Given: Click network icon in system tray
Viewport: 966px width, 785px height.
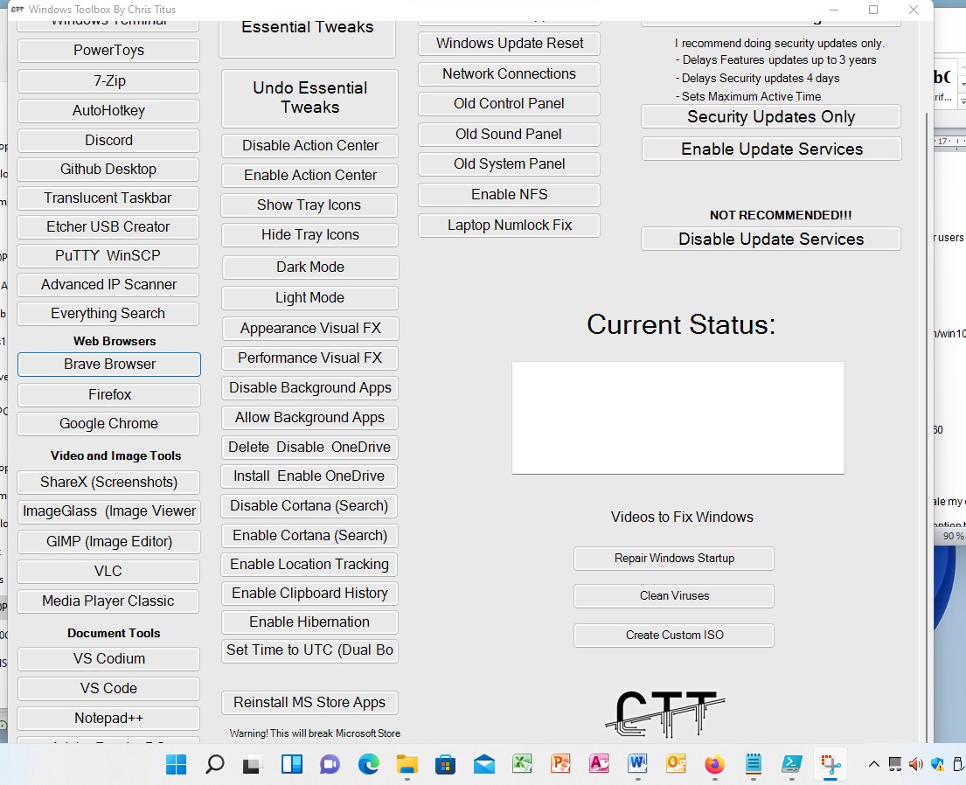Looking at the screenshot, I should click(895, 765).
